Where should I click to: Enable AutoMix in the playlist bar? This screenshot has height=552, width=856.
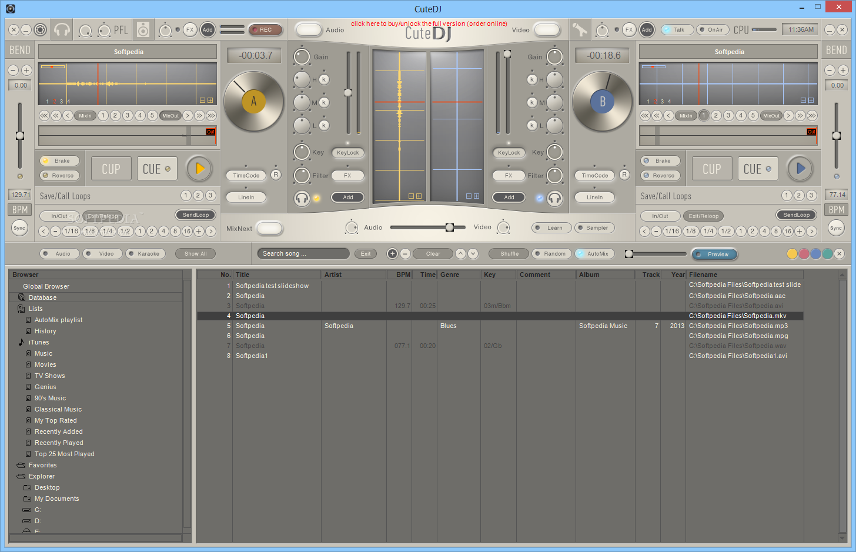[x=594, y=254]
